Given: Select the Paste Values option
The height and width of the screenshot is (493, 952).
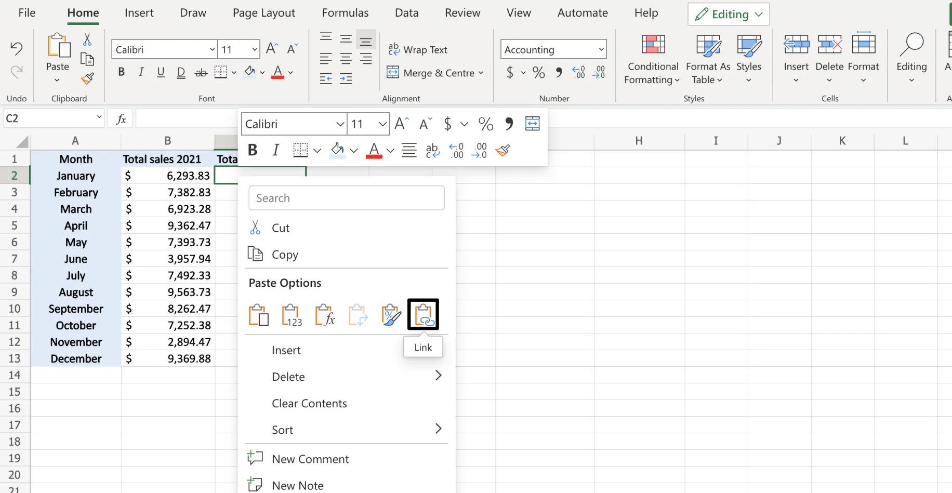Looking at the screenshot, I should click(x=292, y=314).
